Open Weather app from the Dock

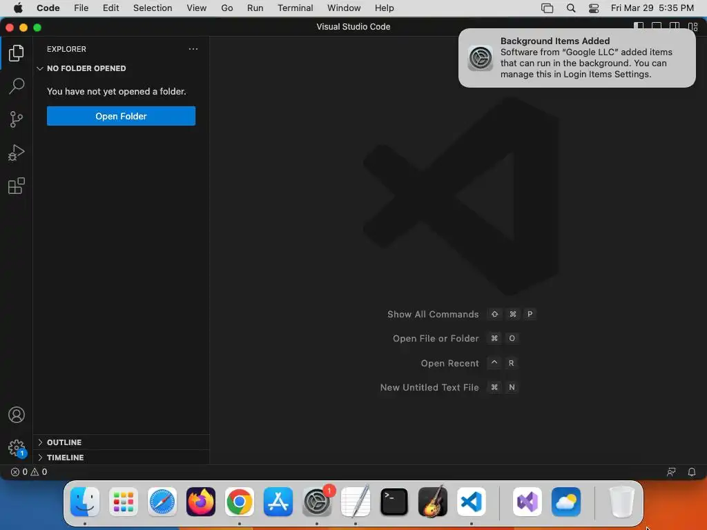[566, 502]
